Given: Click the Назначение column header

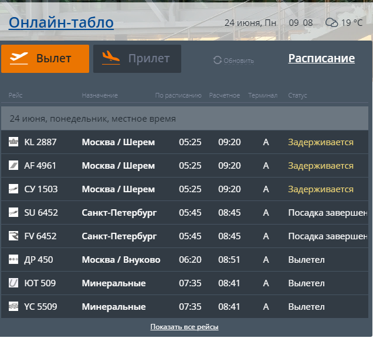Looking at the screenshot, I should [x=100, y=95].
